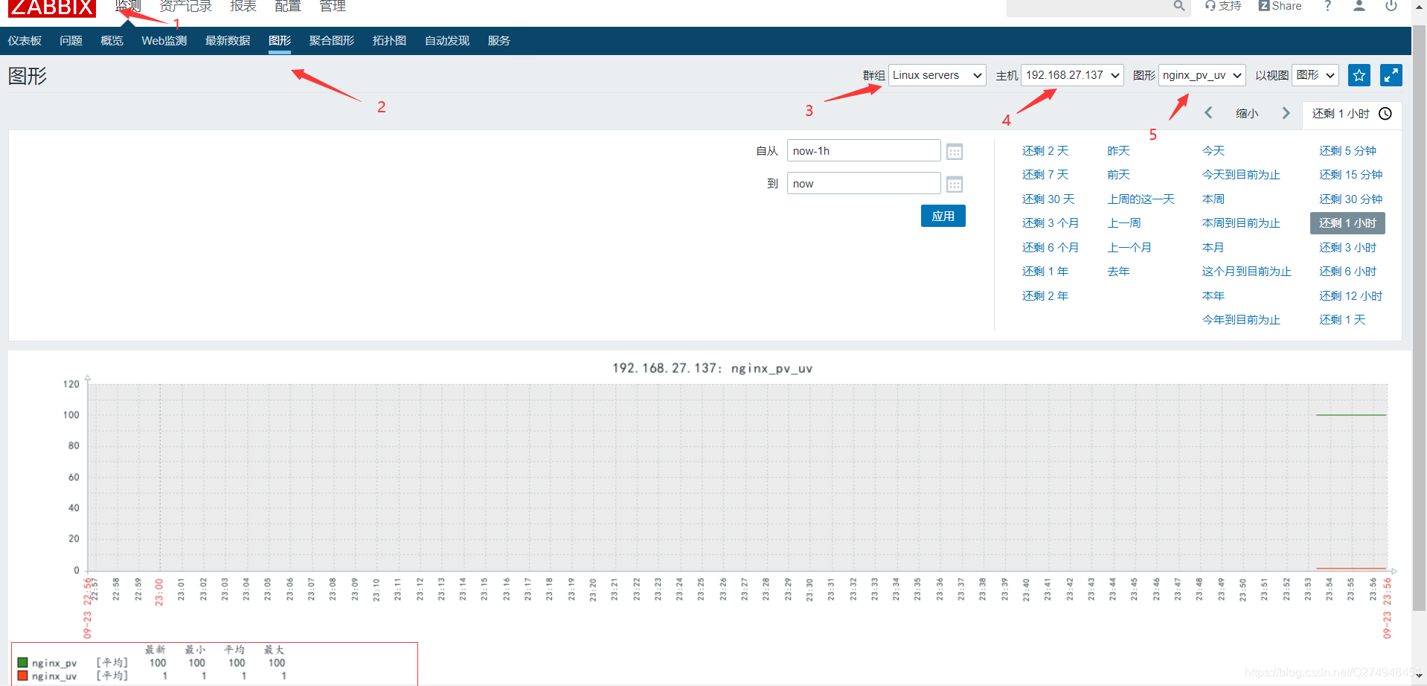Click the From field containing now-1h
This screenshot has width=1427, height=686.
(x=864, y=151)
